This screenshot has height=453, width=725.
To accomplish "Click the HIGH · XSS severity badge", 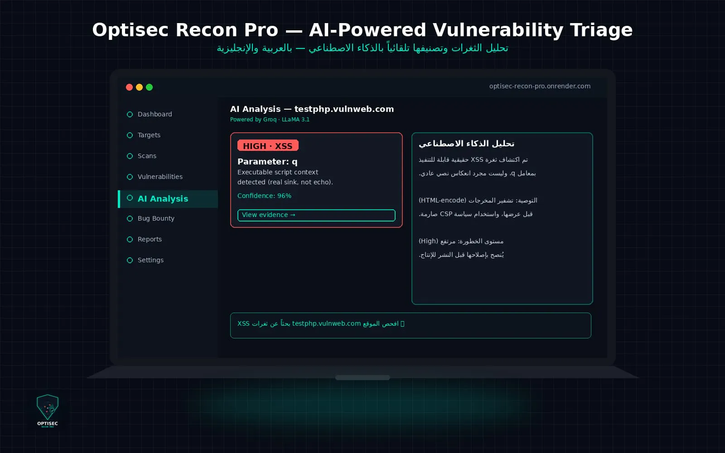I will coord(268,145).
